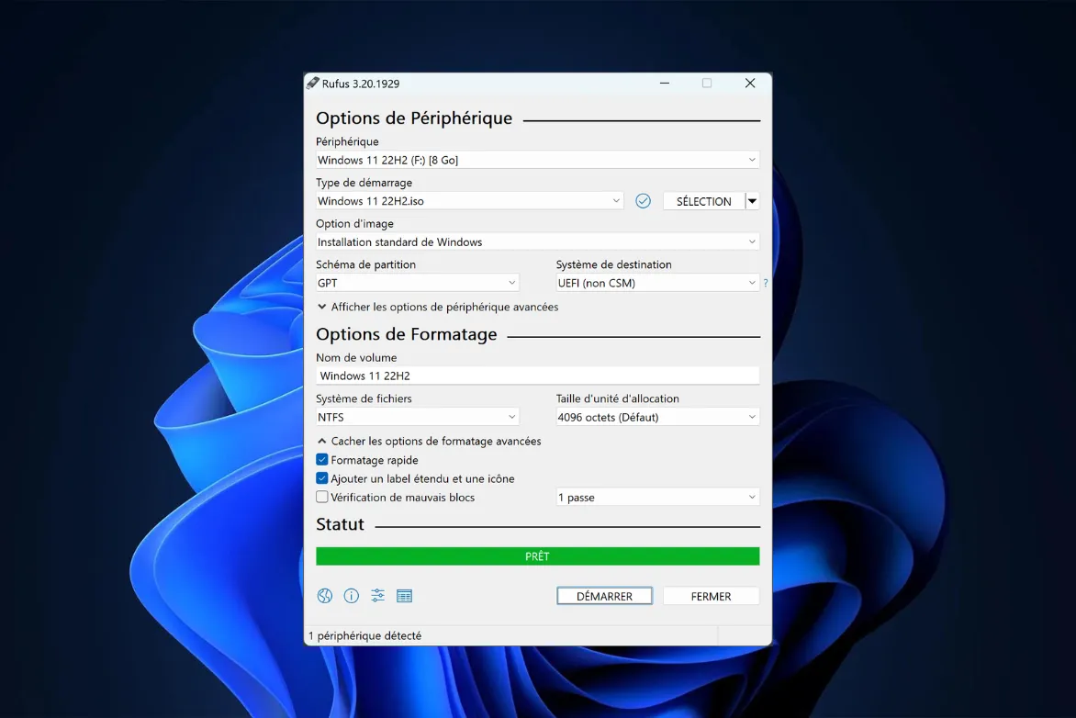The width and height of the screenshot is (1076, 718).
Task: Open the language globe icon
Action: pyautogui.click(x=325, y=596)
